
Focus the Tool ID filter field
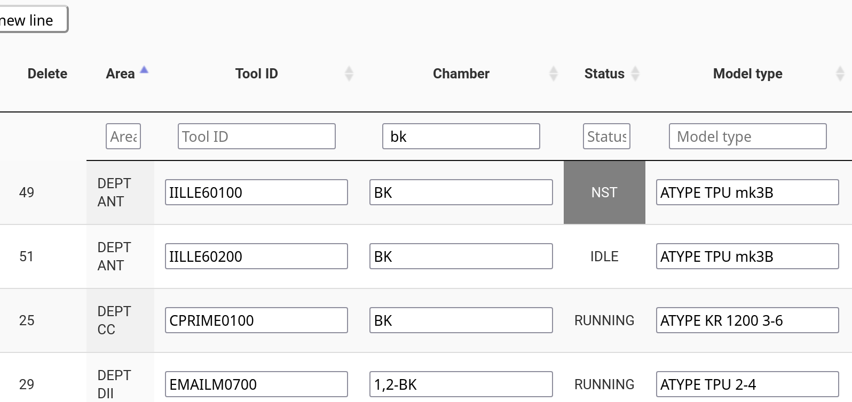pyautogui.click(x=257, y=136)
